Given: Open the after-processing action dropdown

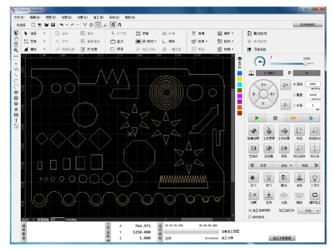Looking at the screenshot, I should pyautogui.click(x=309, y=211).
